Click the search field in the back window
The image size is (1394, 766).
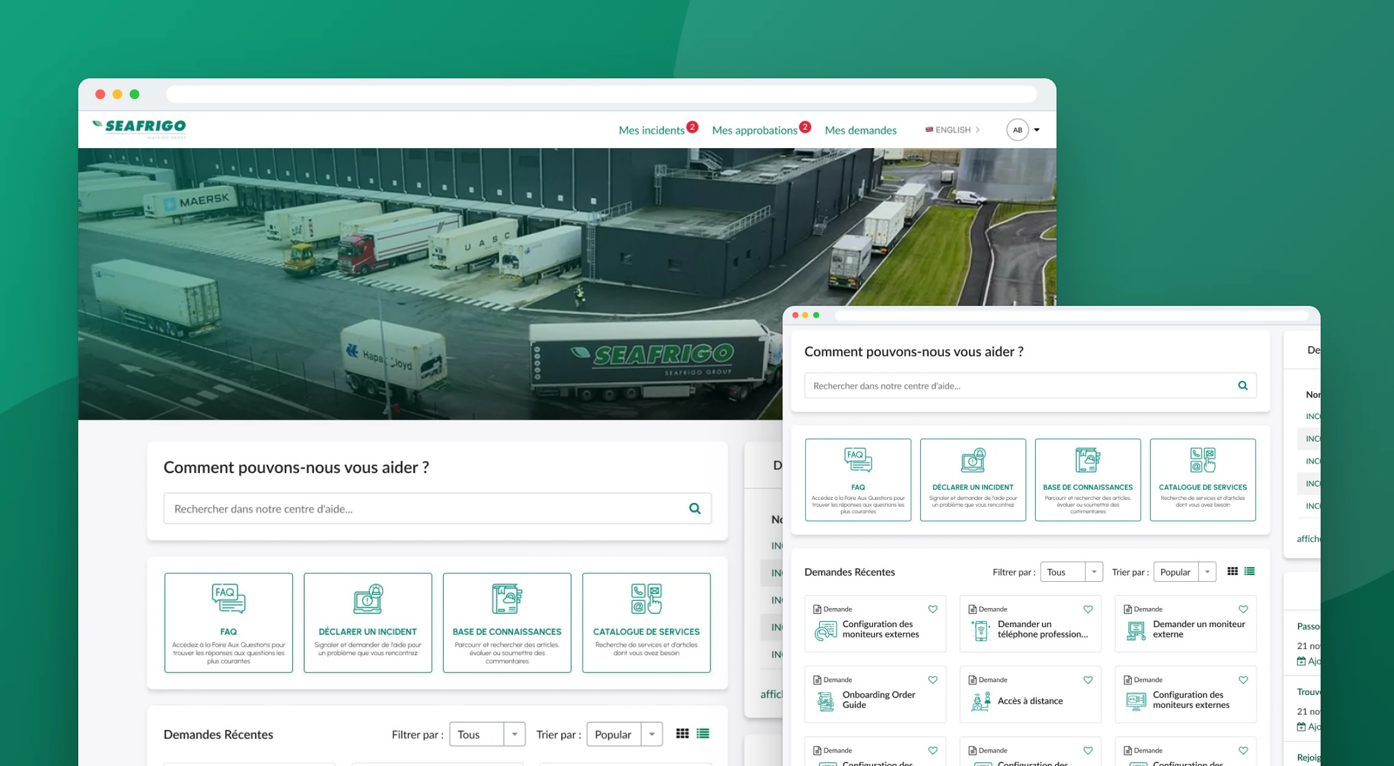[x=437, y=508]
